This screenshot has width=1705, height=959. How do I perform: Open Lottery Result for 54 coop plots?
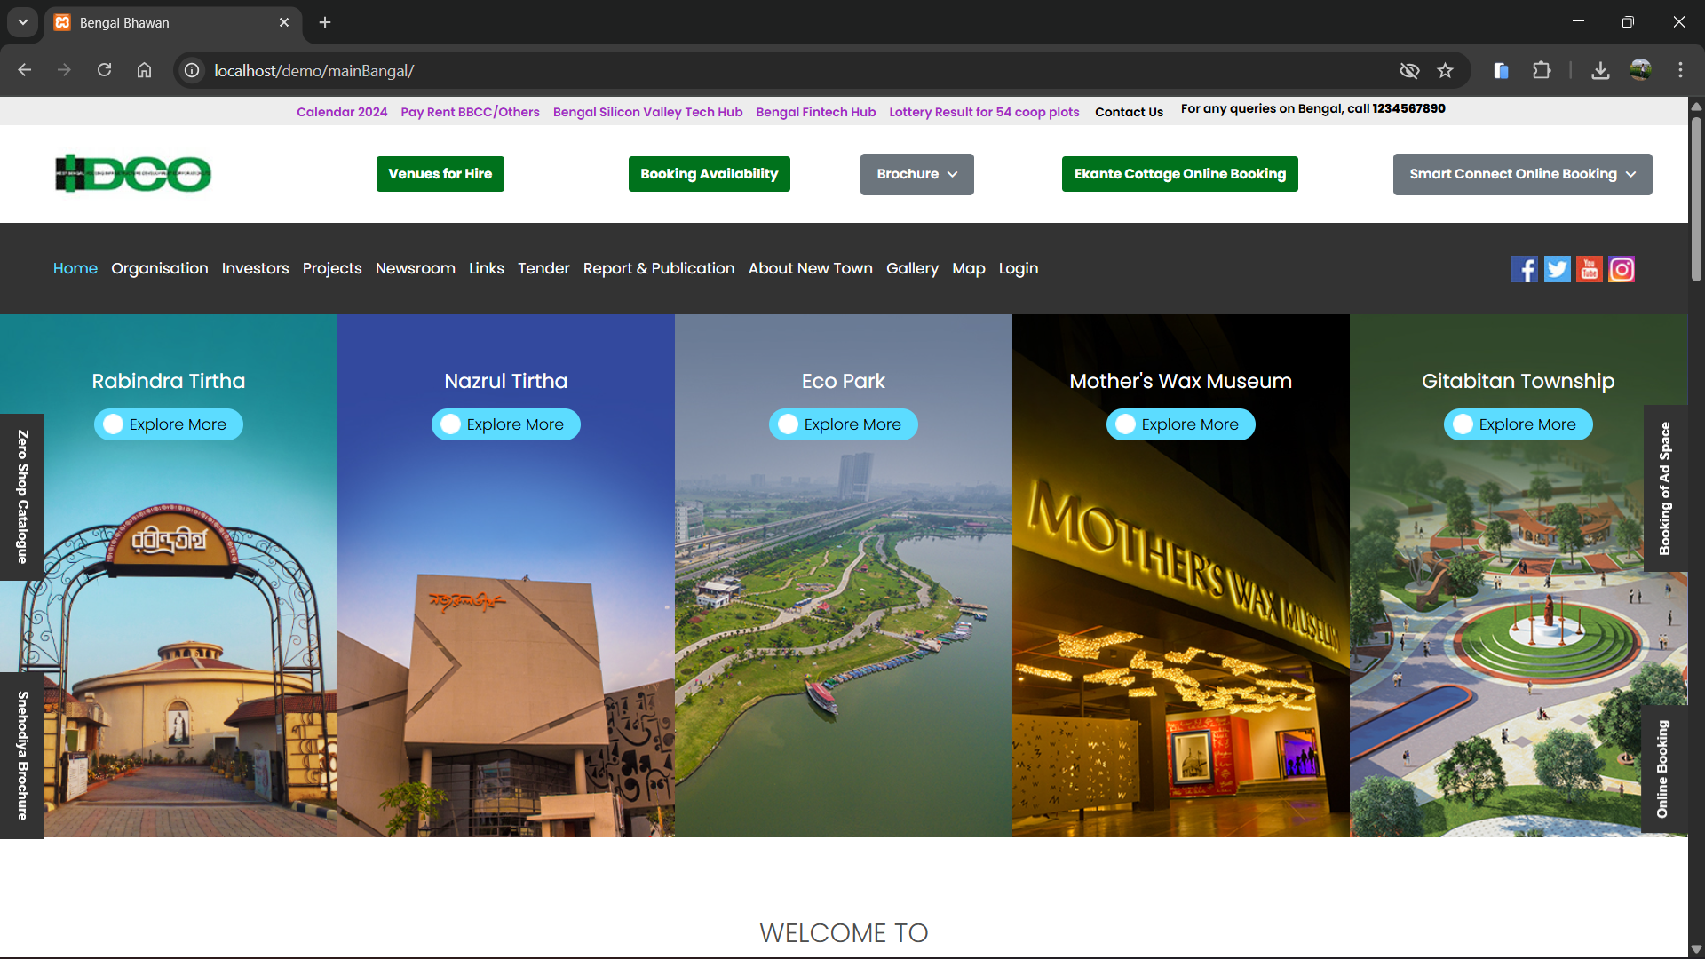(x=984, y=112)
